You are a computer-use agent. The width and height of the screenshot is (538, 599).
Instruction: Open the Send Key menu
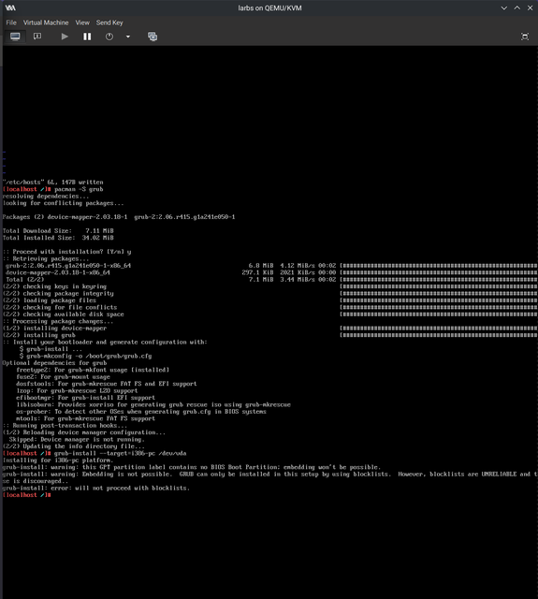click(x=109, y=22)
